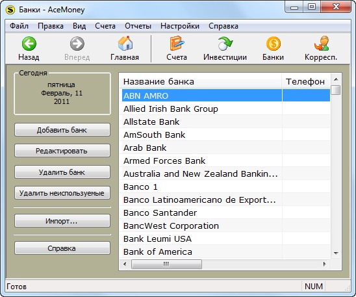Click the Удалить неиспользуемые button
356x297 pixels.
(x=62, y=193)
